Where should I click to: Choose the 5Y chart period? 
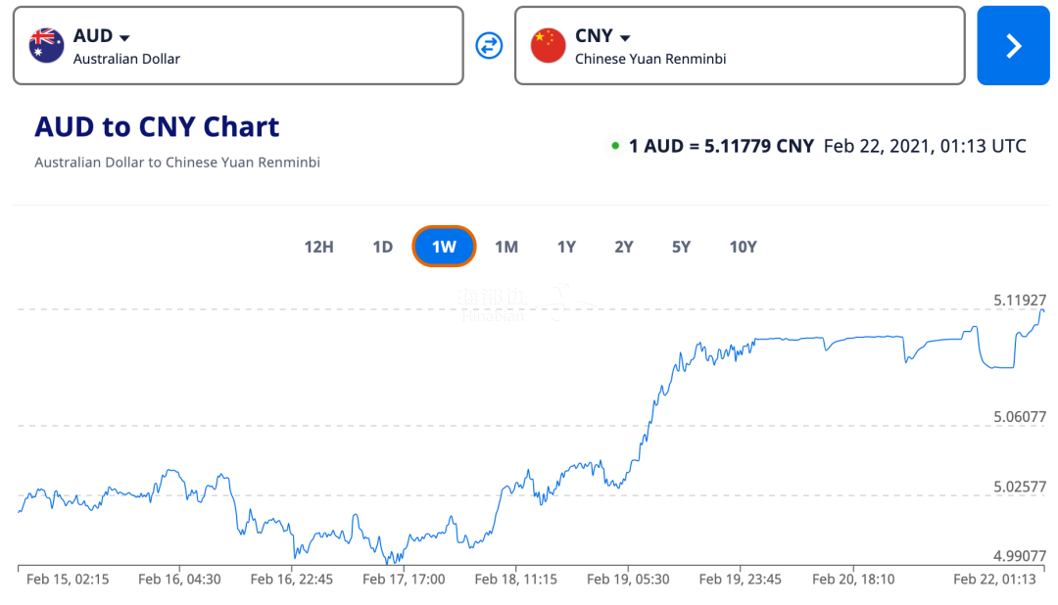(681, 247)
